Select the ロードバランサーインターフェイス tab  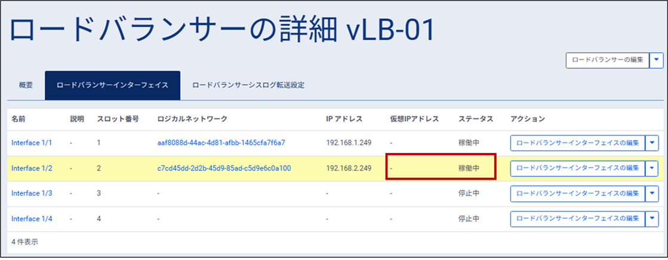(112, 85)
